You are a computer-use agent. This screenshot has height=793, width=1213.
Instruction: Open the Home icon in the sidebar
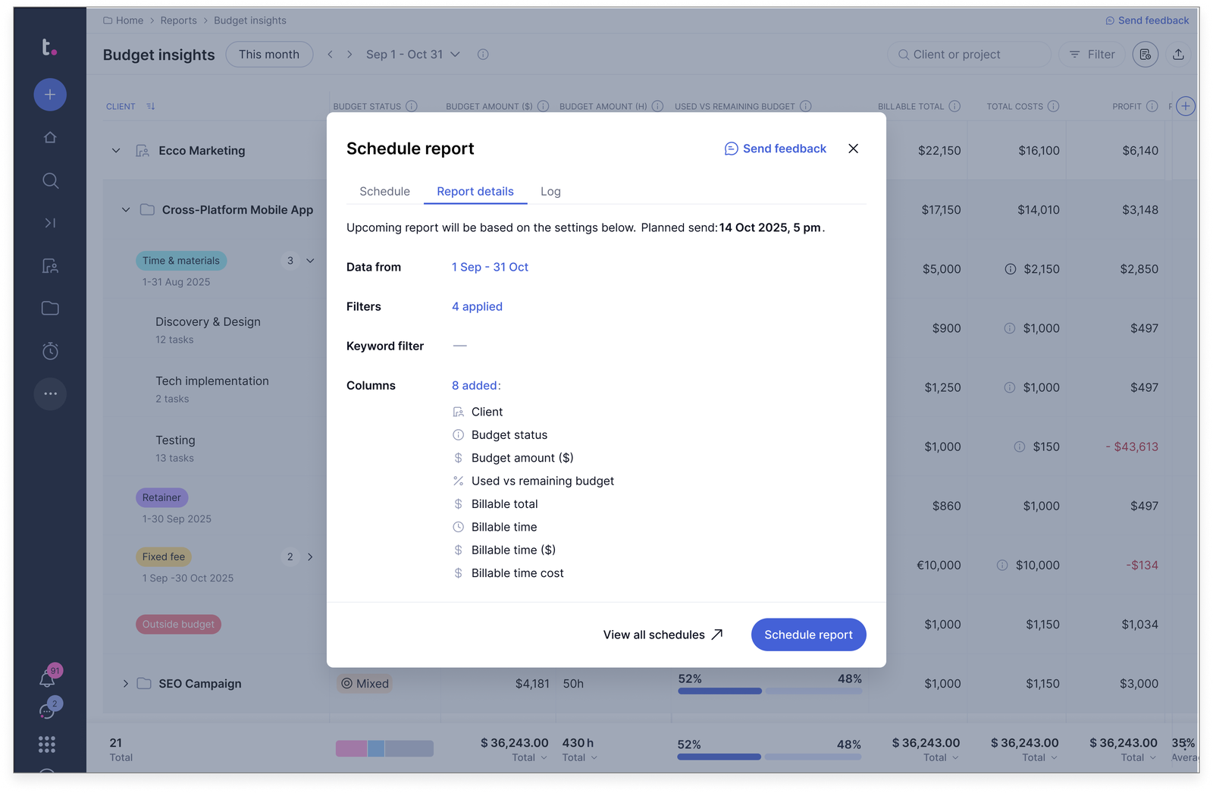(50, 137)
